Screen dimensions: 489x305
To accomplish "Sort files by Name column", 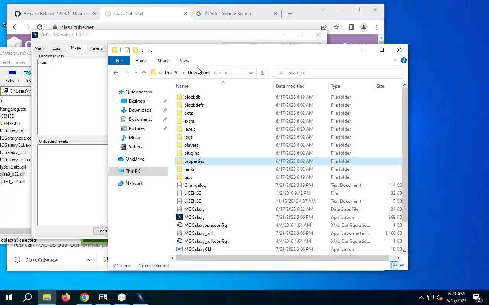I will pyautogui.click(x=223, y=86).
